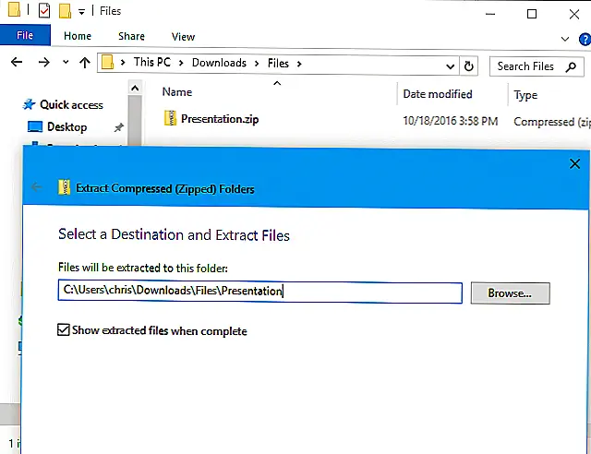Click the search magnifier icon
Screen dimensions: 591x454
[571, 67]
